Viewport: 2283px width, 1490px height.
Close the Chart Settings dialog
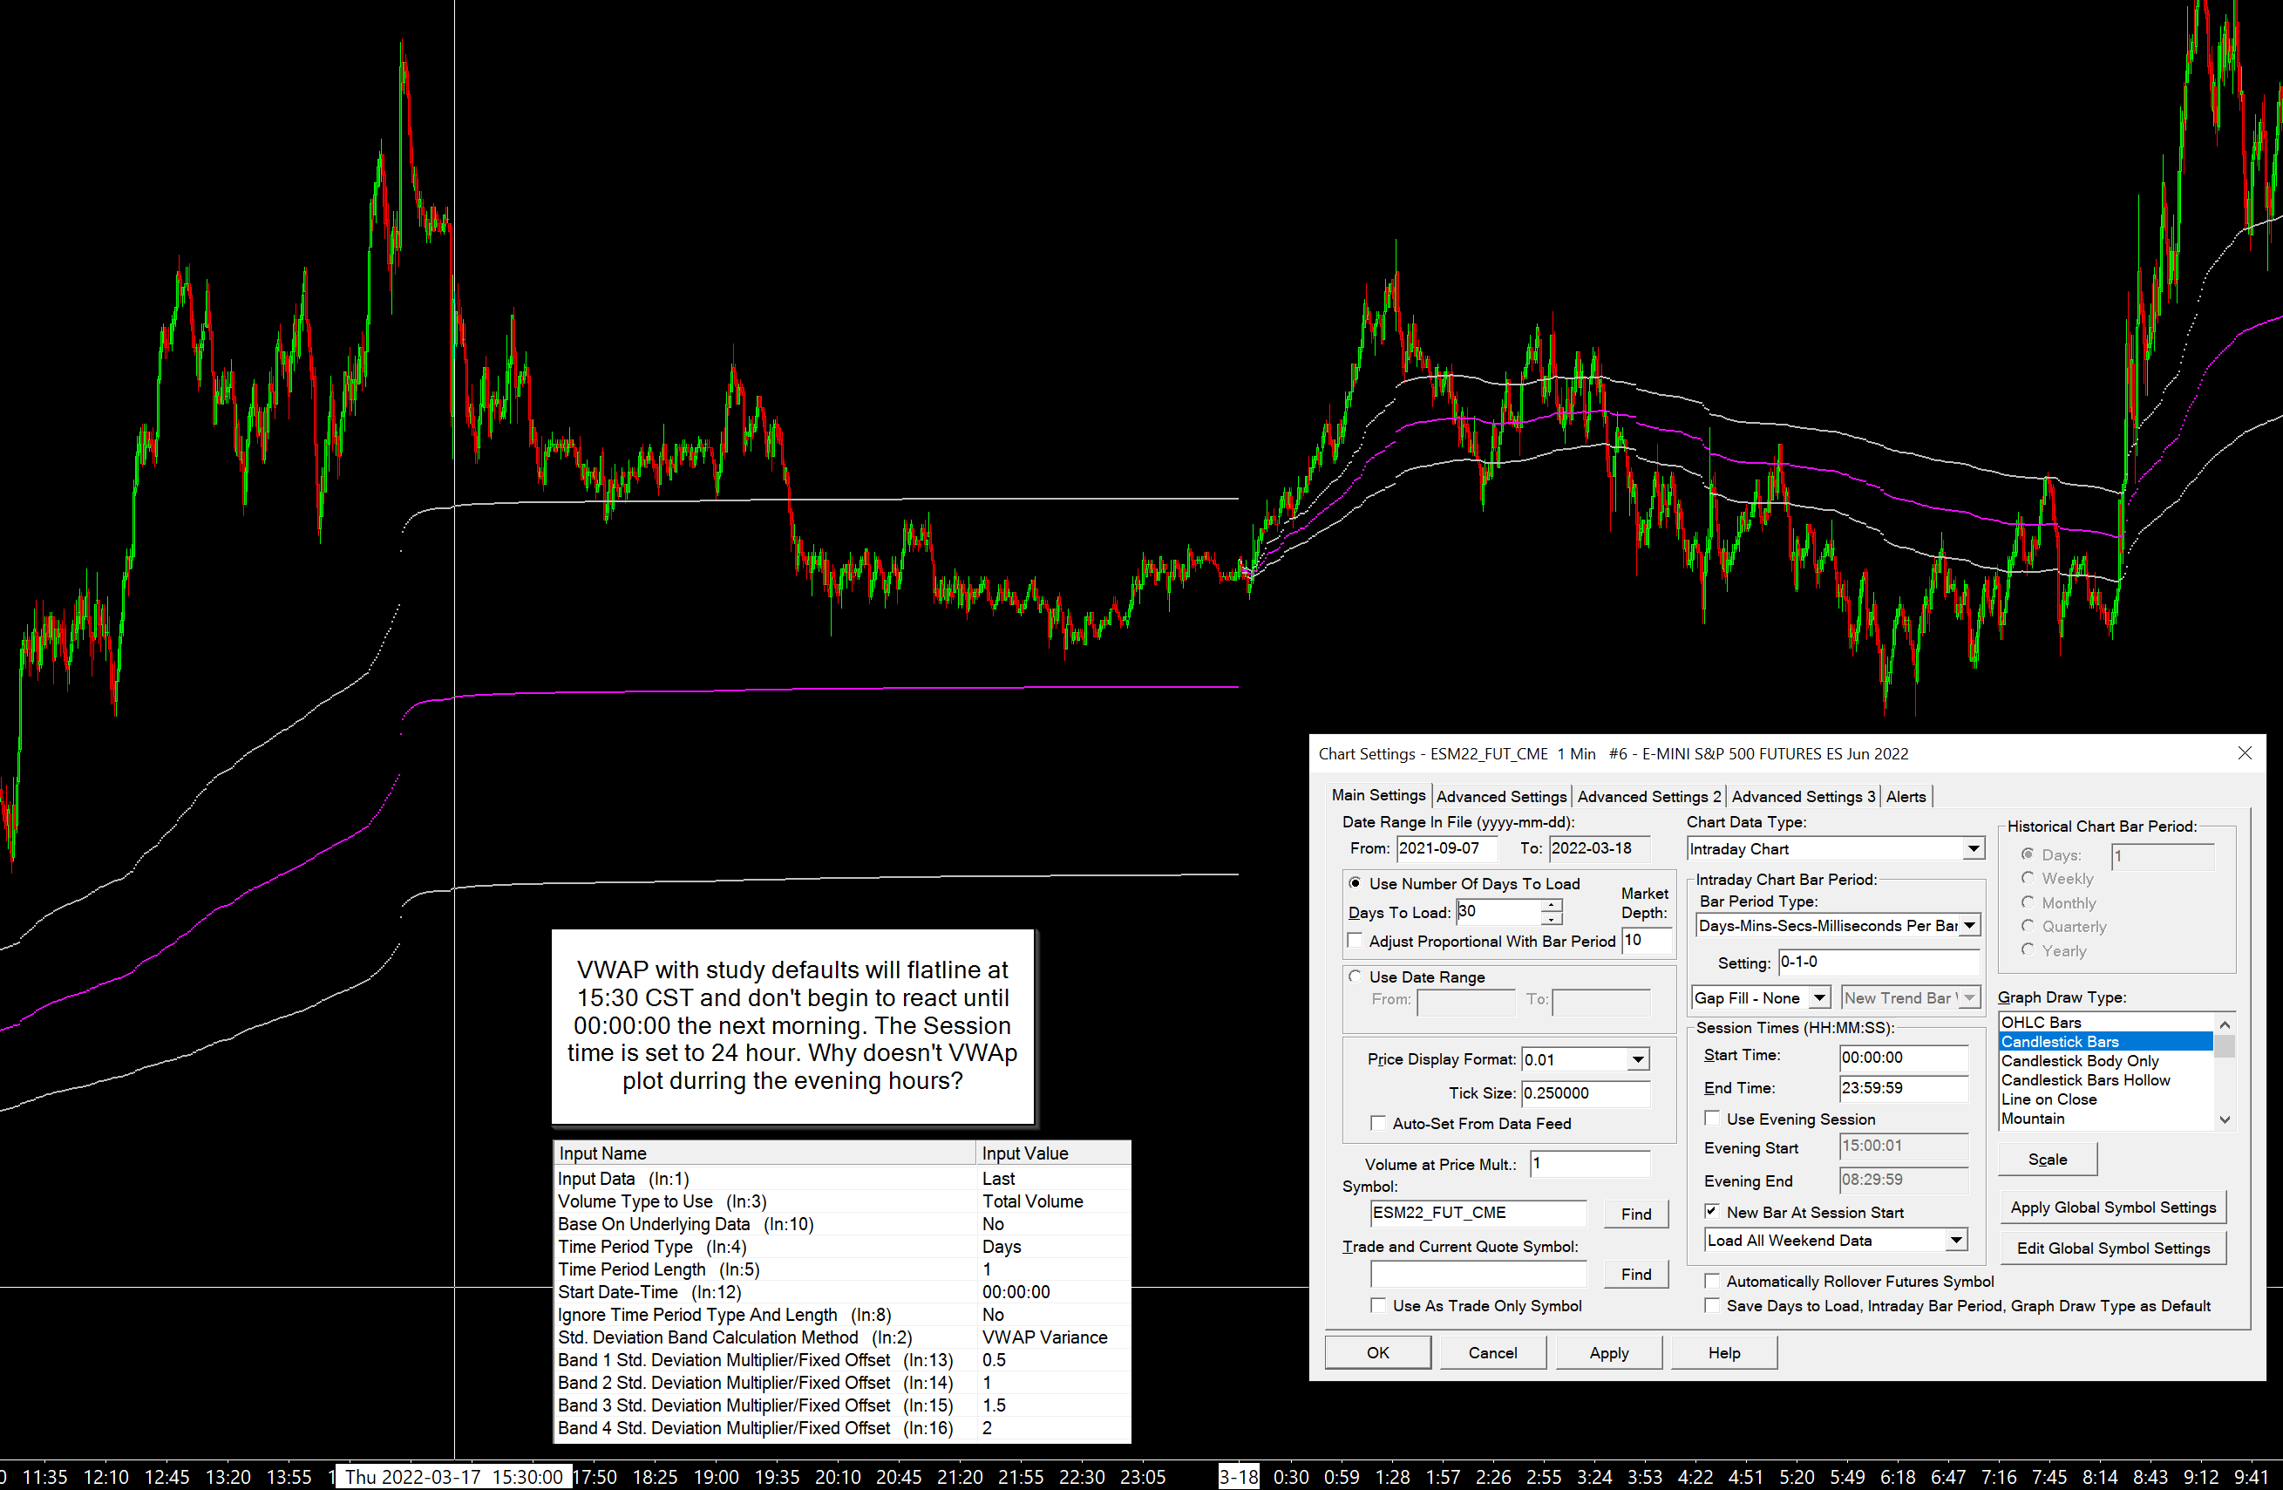2245,753
